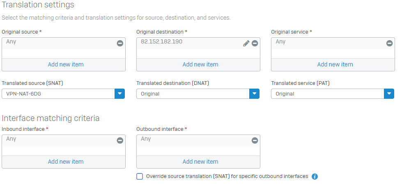Expand the Translated service (PAT) dropdown arrow

(389, 94)
